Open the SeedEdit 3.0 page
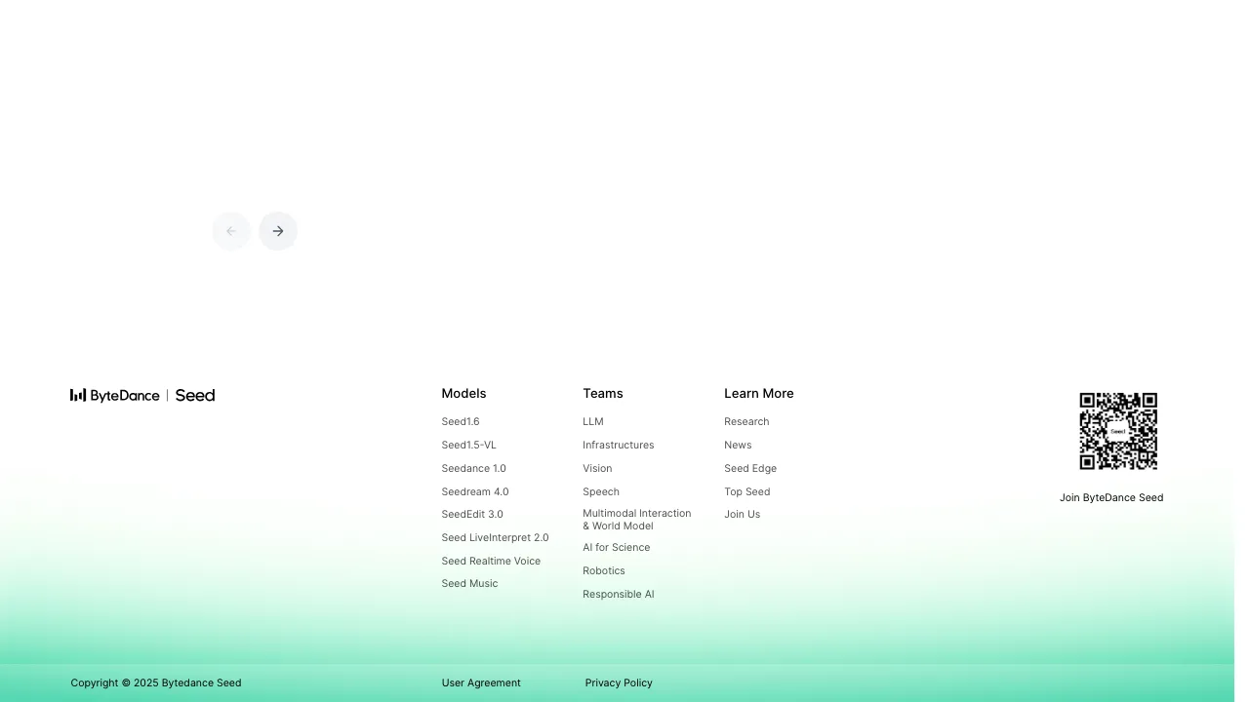Image resolution: width=1249 pixels, height=702 pixels. [472, 514]
